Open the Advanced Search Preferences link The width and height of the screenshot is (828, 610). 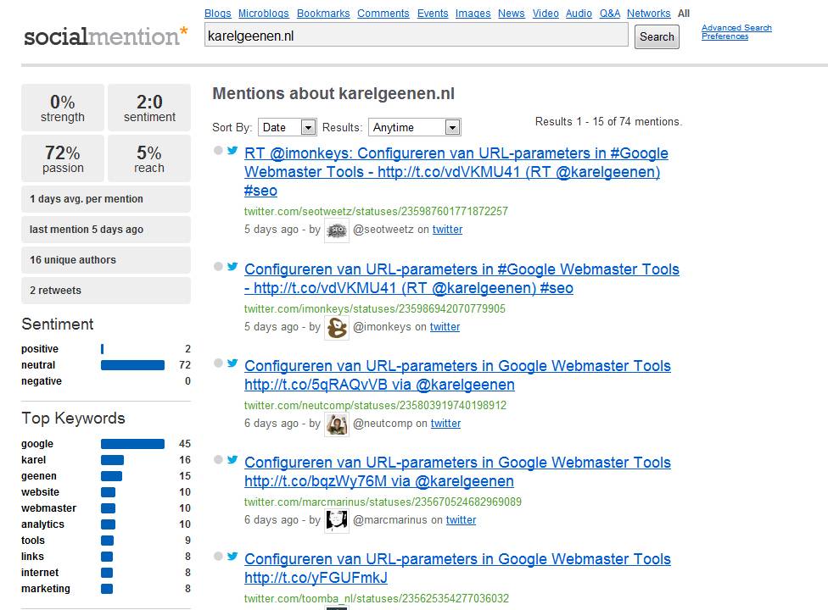736,32
